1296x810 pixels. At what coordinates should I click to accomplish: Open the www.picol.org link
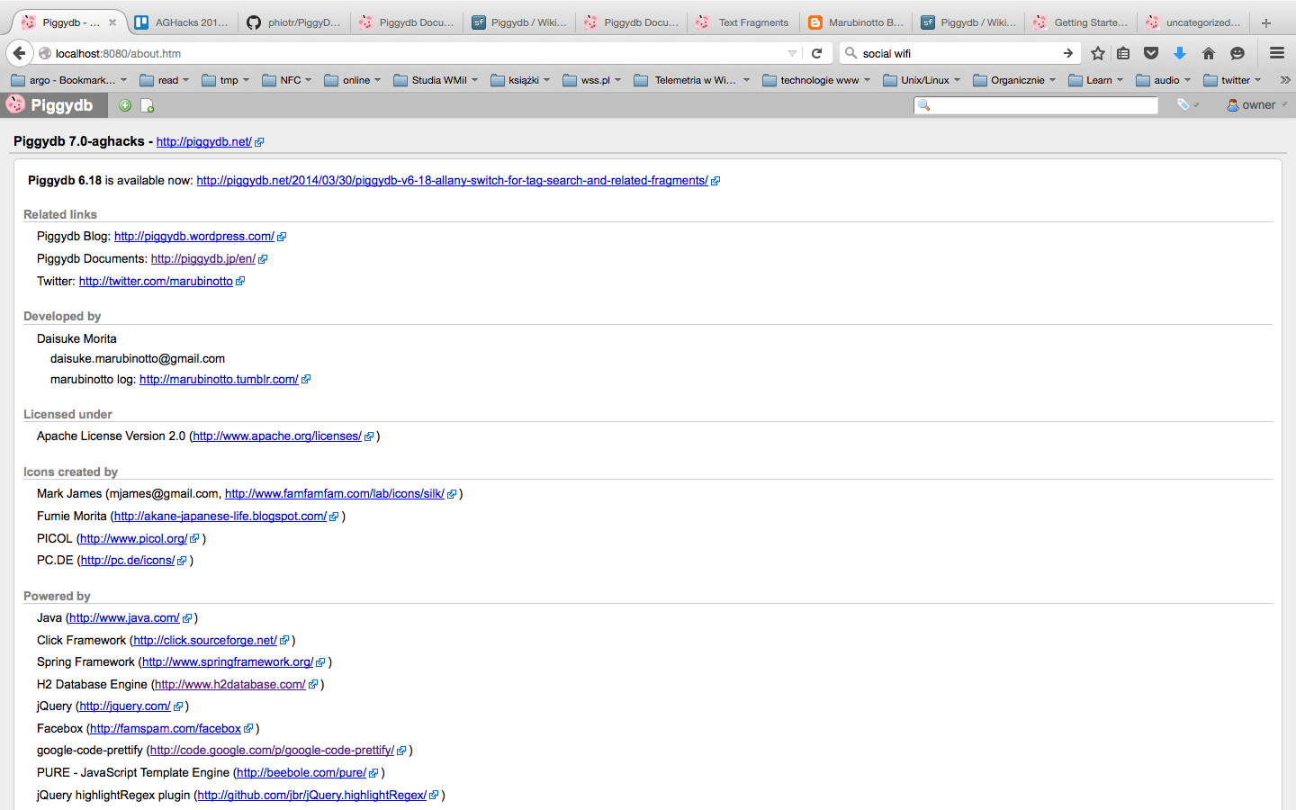coord(134,539)
